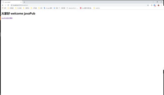Open the second yellow bookmark folder
The width and height of the screenshot is (164, 95).
click(18, 8)
